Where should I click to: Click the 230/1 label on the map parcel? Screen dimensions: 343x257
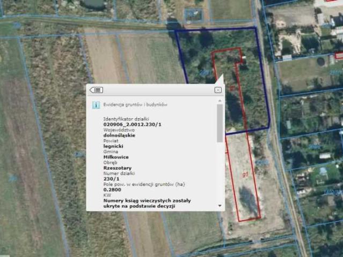pos(205,72)
